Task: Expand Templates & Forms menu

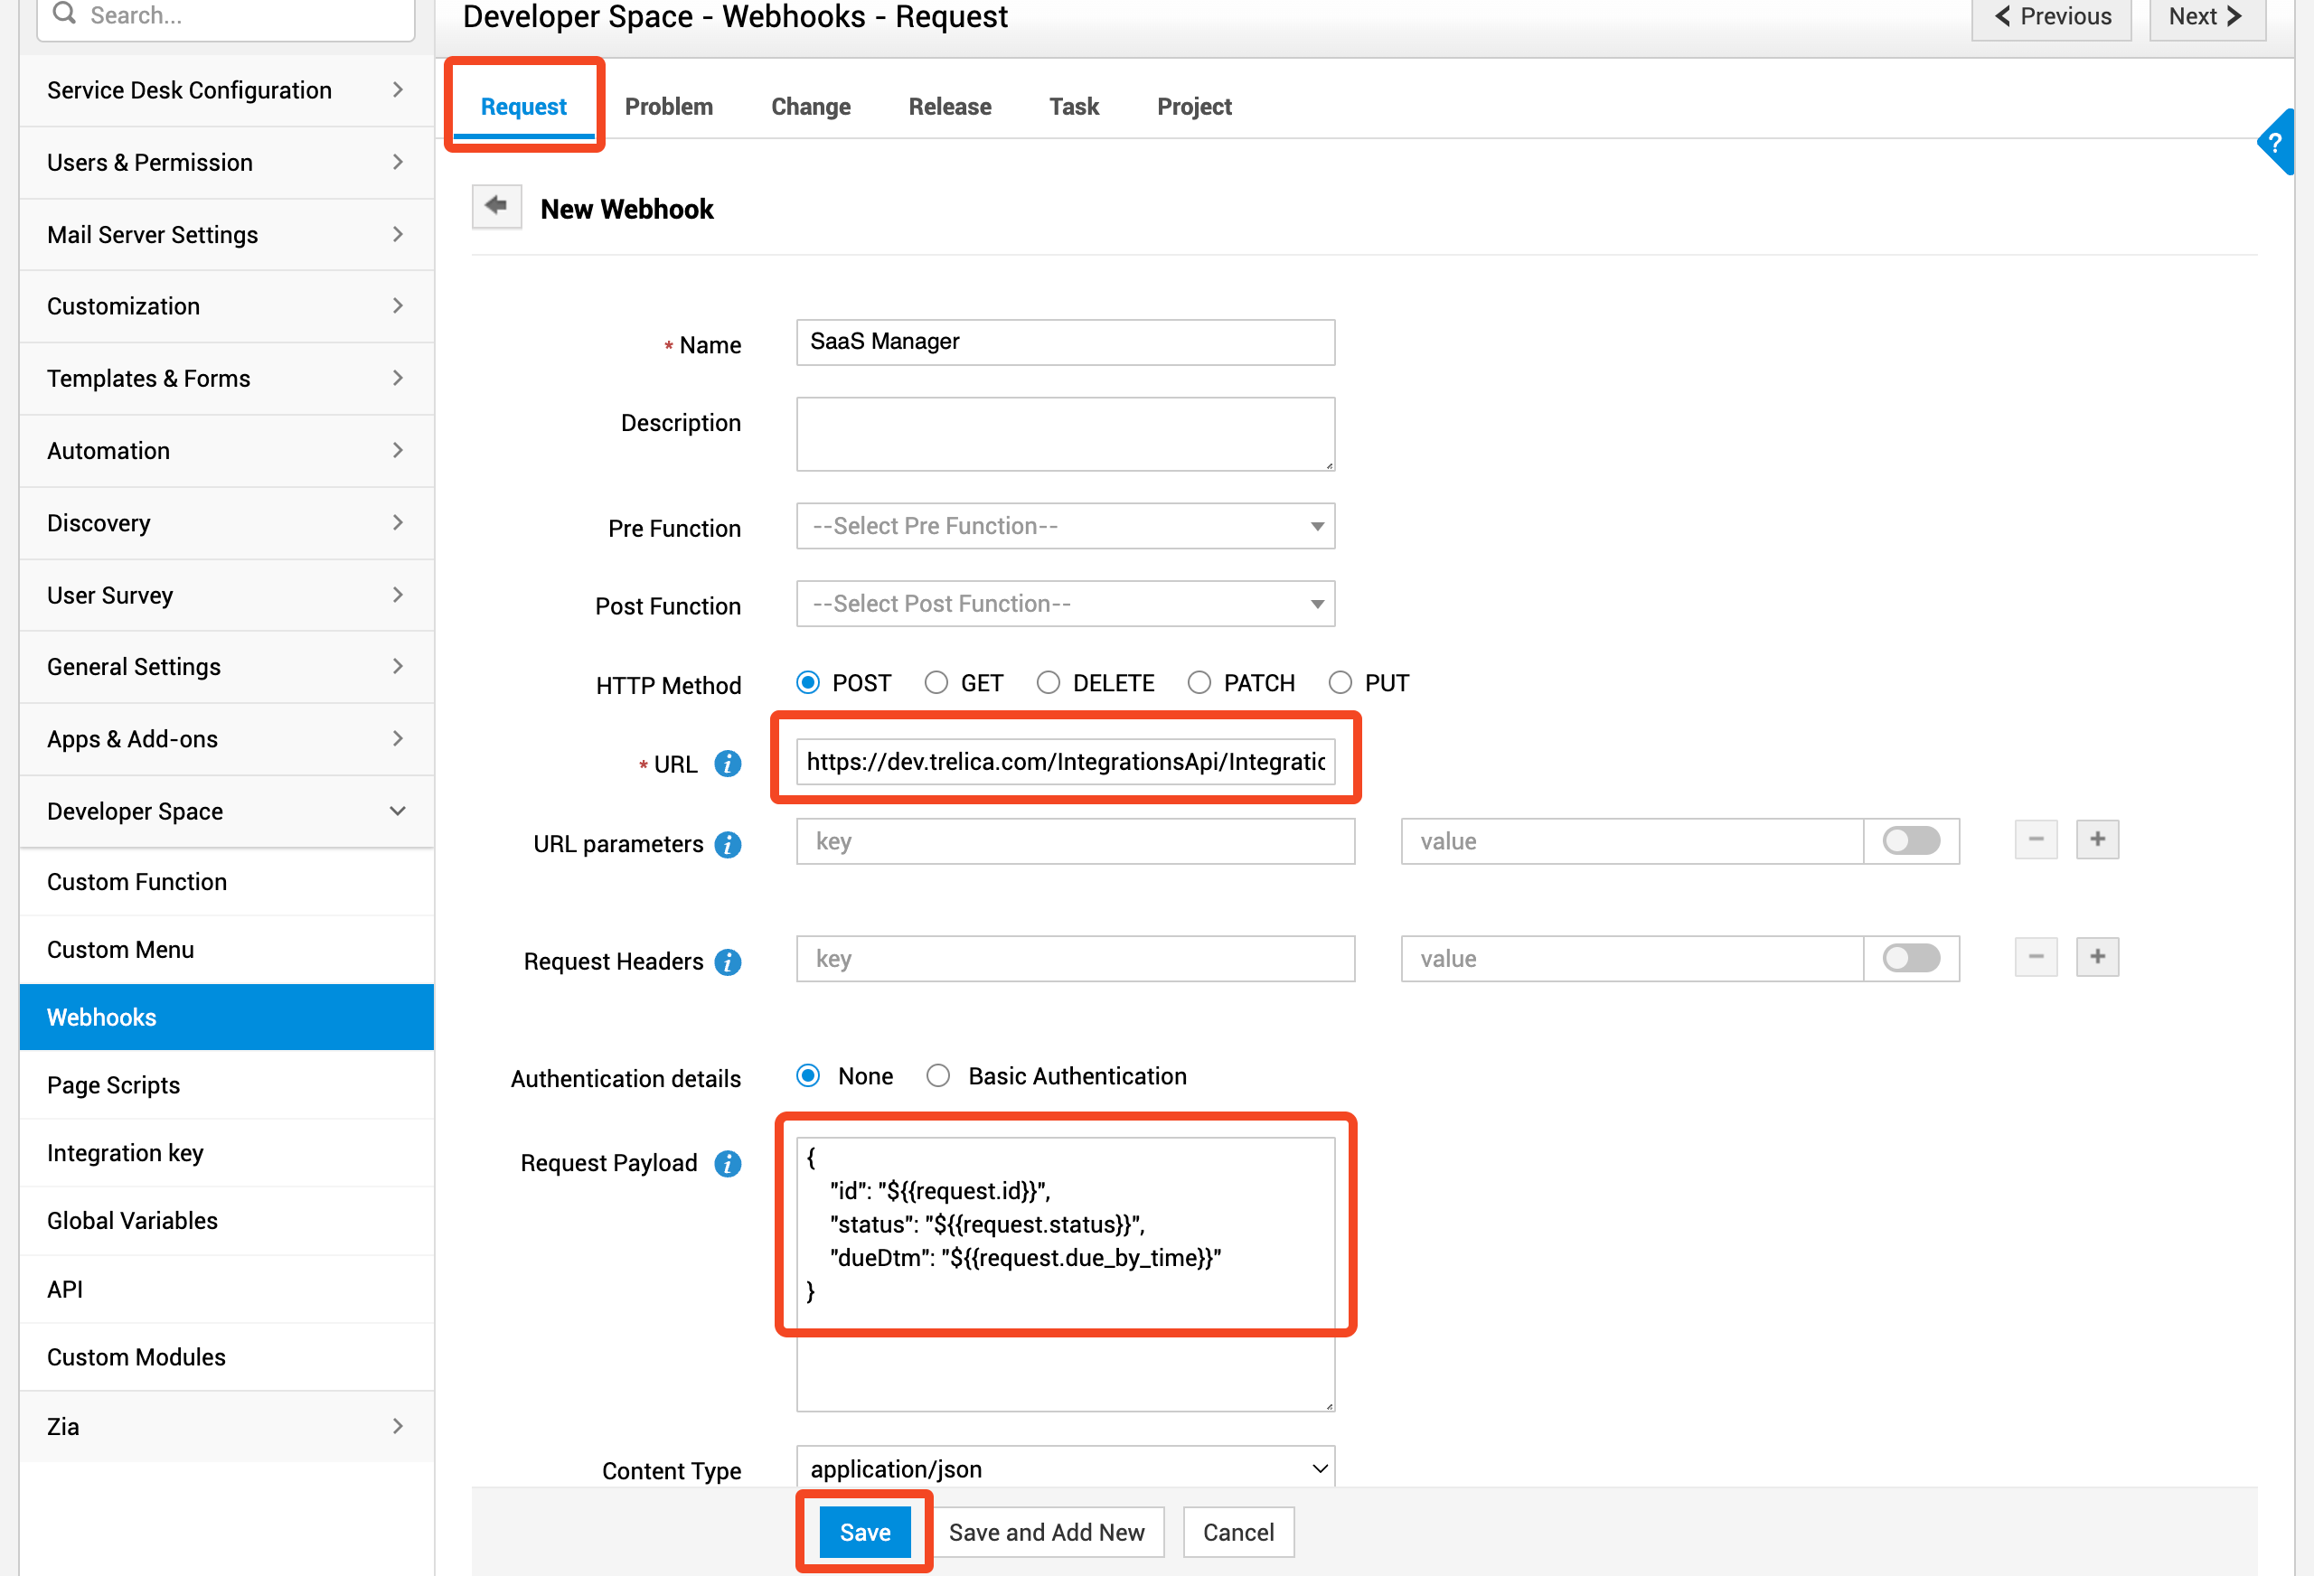Action: [226, 379]
